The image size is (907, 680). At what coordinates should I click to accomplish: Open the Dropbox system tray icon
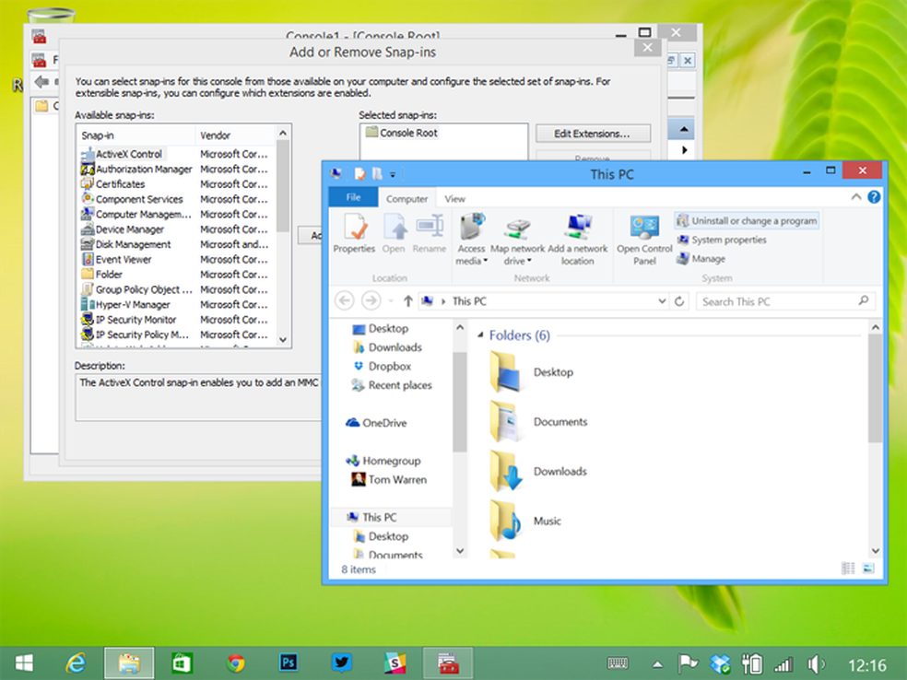(x=720, y=662)
